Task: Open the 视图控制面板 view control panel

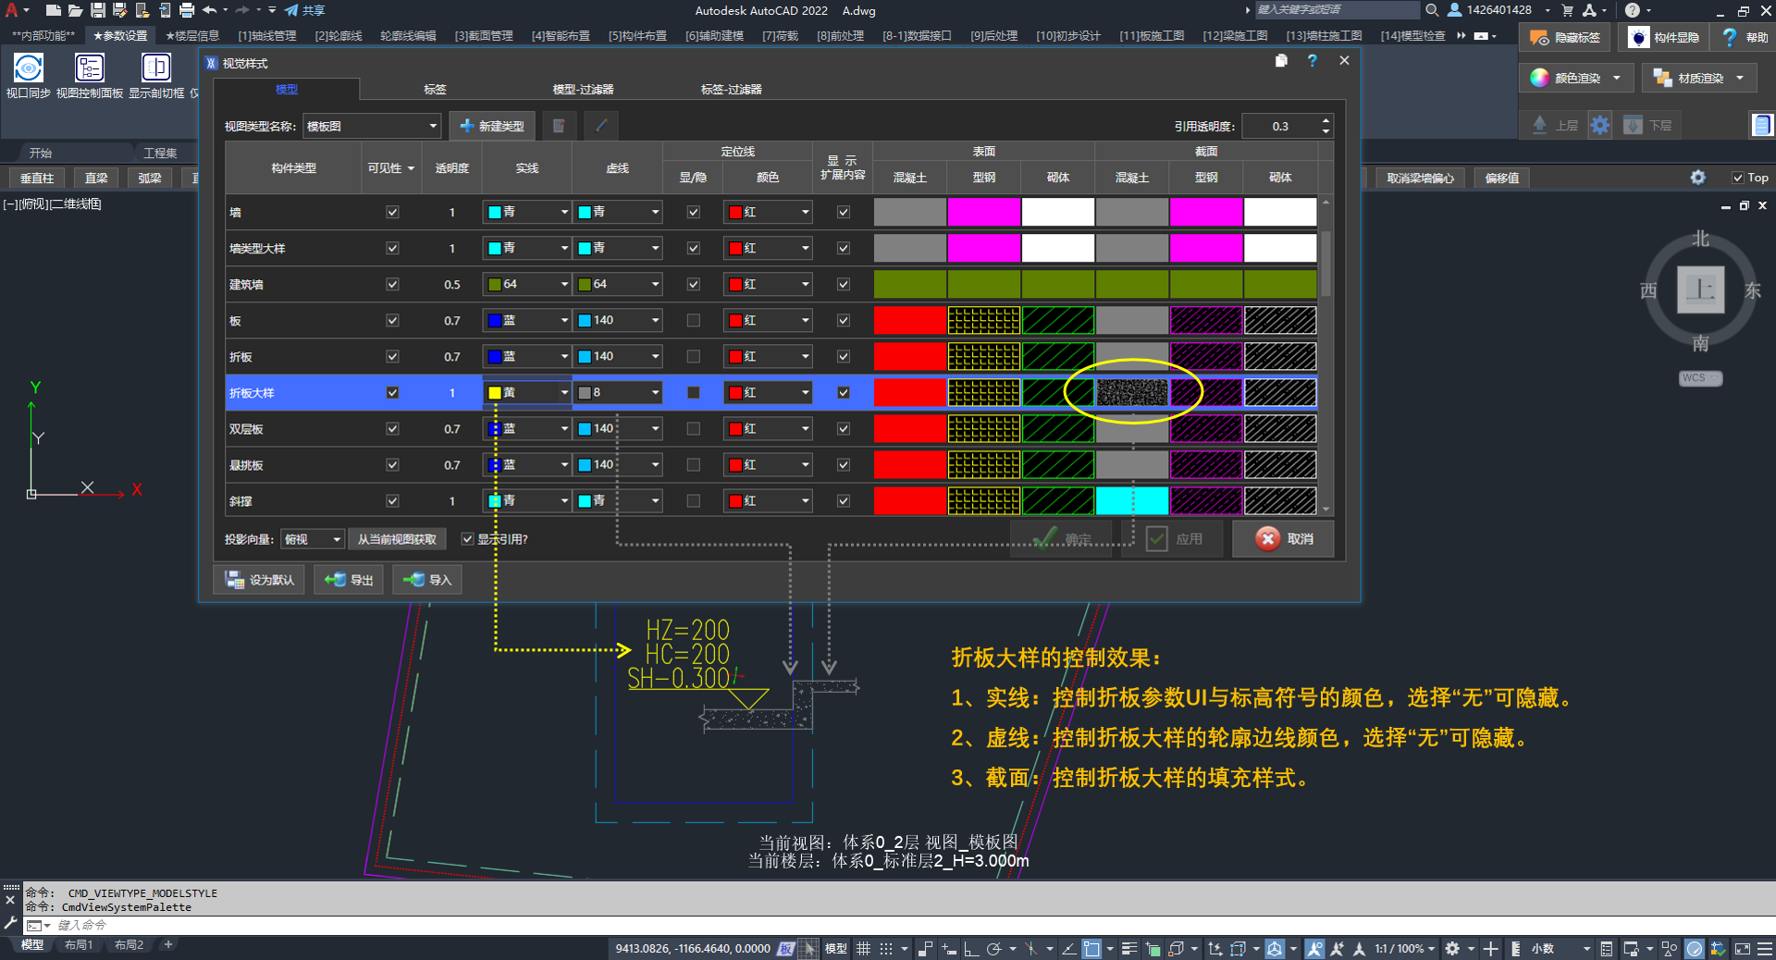Action: (90, 68)
